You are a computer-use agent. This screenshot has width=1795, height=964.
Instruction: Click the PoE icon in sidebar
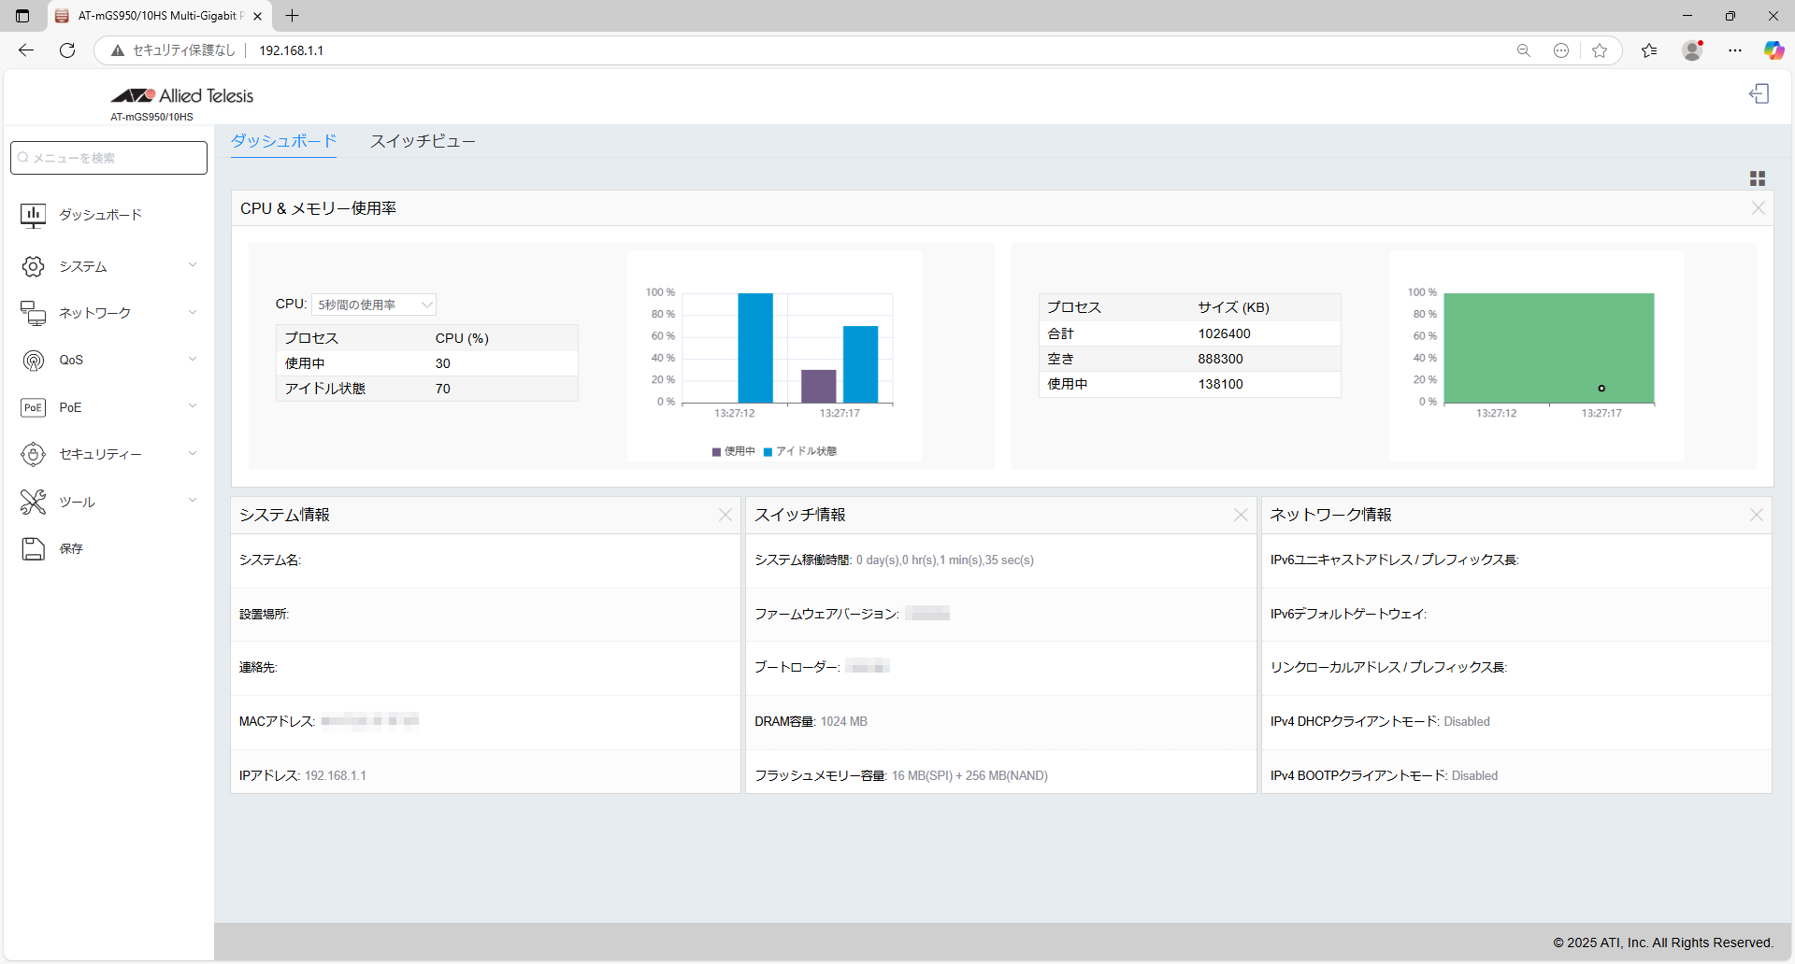pos(33,407)
